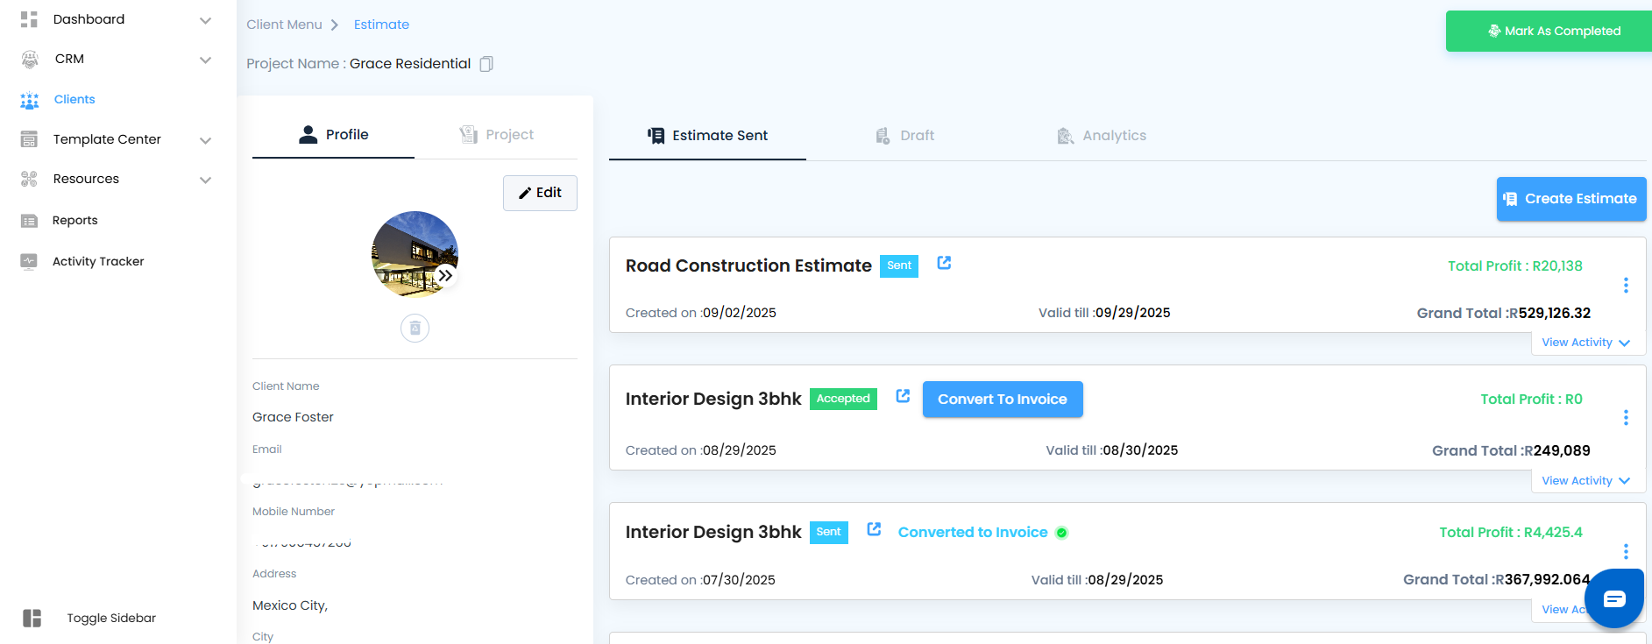This screenshot has width=1652, height=644.
Task: Open the chat support bubble
Action: coord(1613,598)
